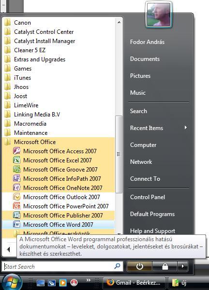
Task: Click Search in right pane
Action: coord(138,111)
